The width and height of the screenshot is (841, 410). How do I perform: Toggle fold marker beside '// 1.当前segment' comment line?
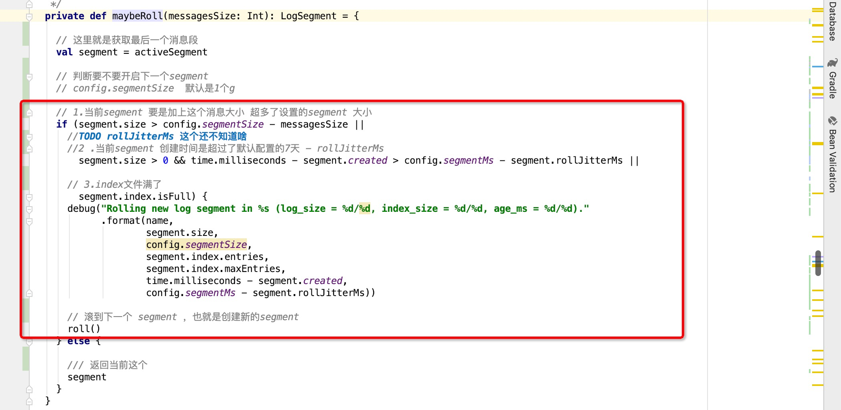coord(29,113)
